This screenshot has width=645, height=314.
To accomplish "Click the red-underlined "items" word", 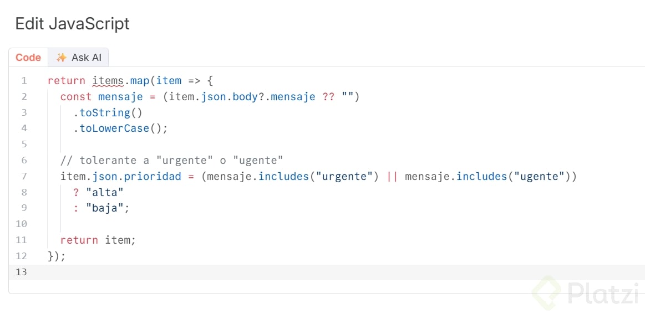I will (108, 81).
